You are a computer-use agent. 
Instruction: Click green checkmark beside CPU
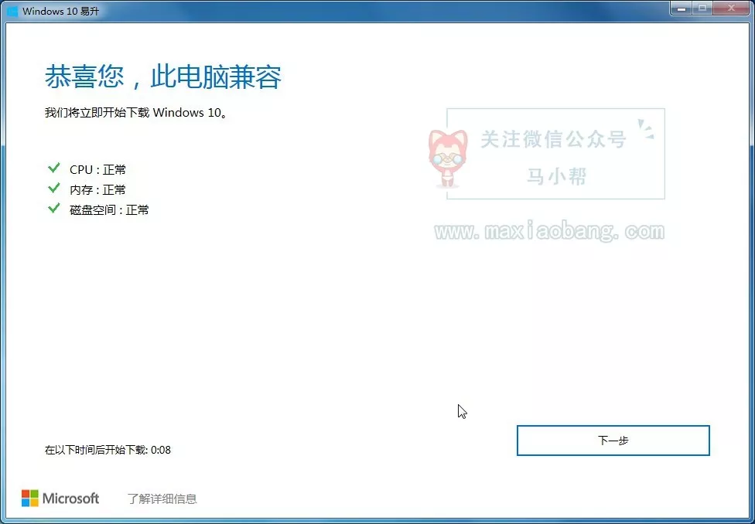point(54,168)
